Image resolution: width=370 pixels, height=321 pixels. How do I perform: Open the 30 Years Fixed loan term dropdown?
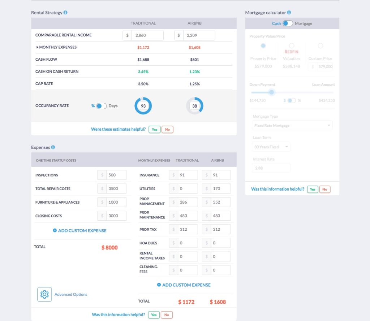pyautogui.click(x=271, y=147)
